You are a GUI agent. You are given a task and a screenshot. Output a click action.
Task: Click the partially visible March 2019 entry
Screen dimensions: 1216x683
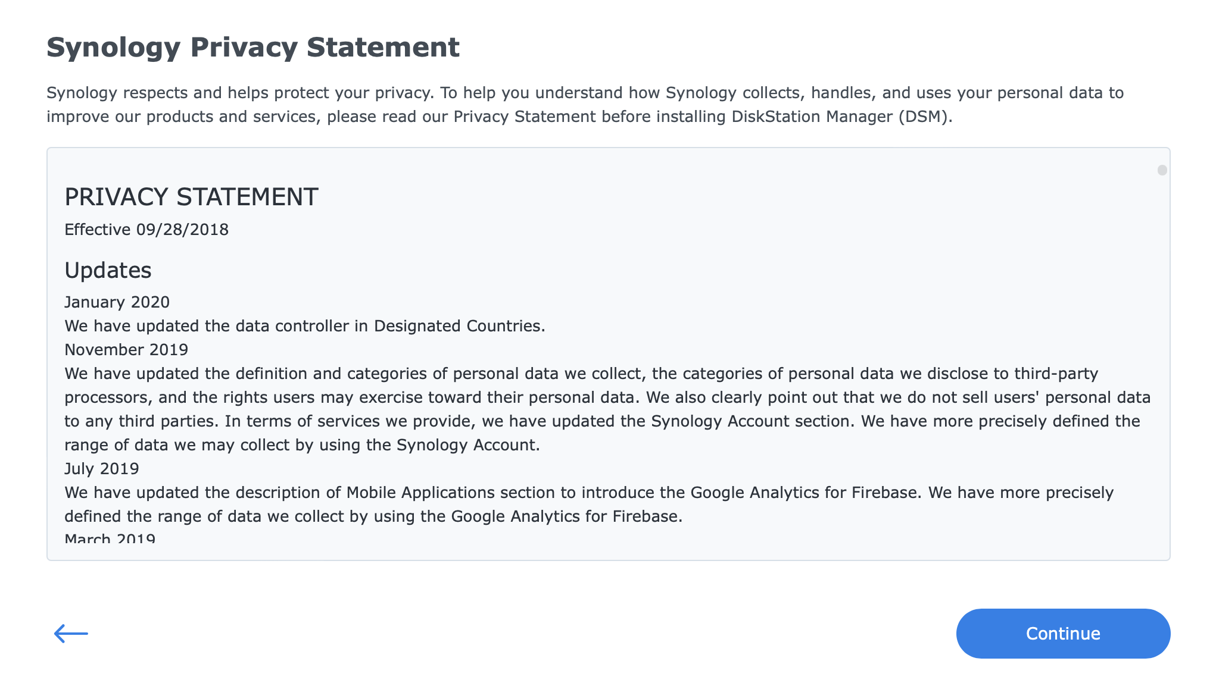click(110, 538)
